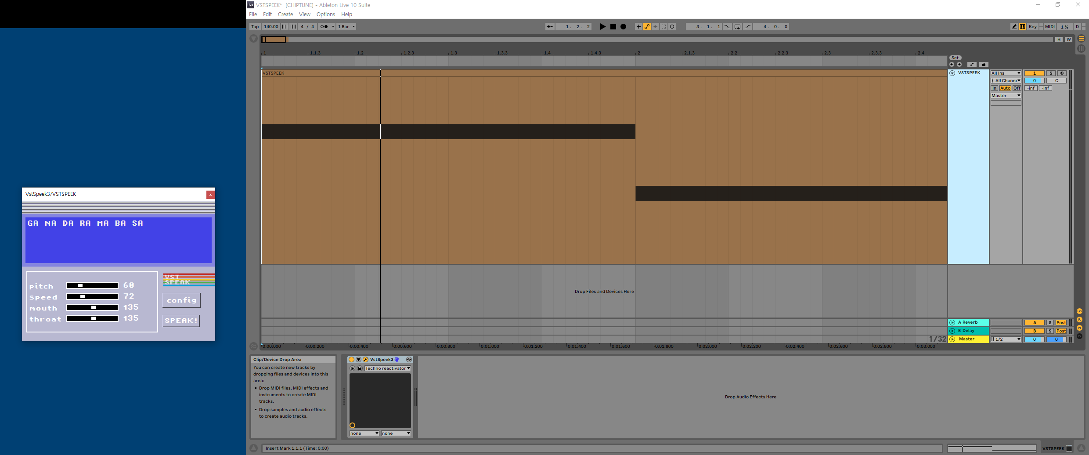Click the SPEAK! button in VstSpeek3 window
This screenshot has width=1089, height=455.
pos(181,321)
